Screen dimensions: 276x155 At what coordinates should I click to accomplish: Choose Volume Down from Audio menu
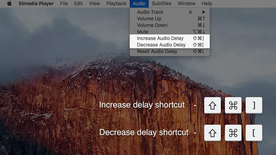click(x=170, y=25)
